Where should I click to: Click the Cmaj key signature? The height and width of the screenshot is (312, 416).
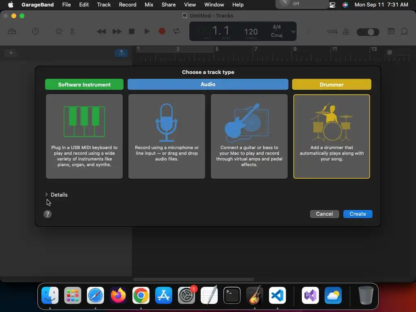pos(276,35)
